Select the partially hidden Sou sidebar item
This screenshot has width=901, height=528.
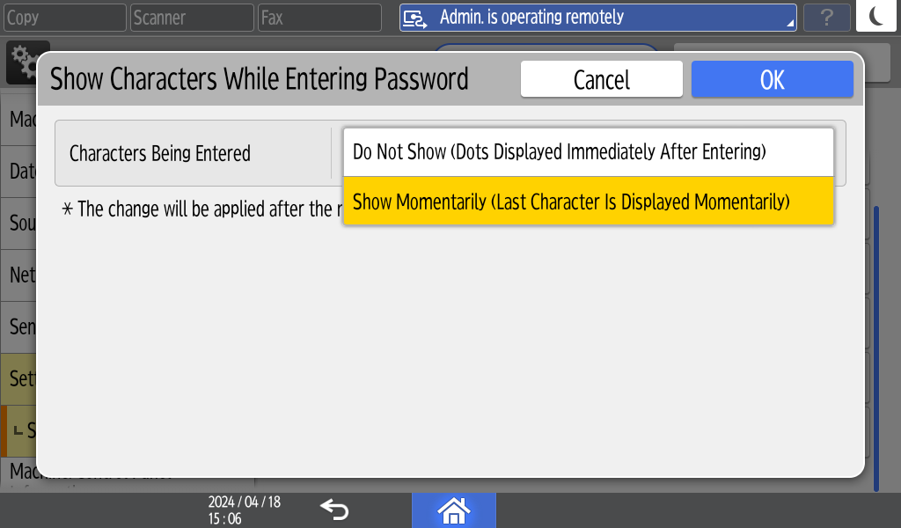click(x=21, y=224)
